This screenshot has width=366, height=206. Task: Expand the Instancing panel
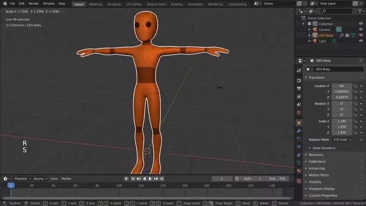317,168
